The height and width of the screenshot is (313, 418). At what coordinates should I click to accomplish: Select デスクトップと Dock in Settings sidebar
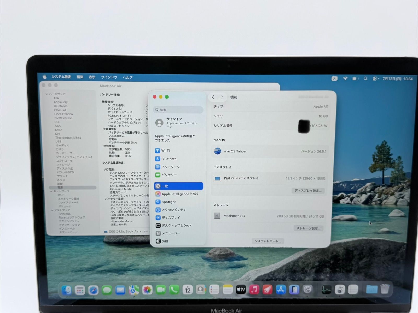point(178,225)
